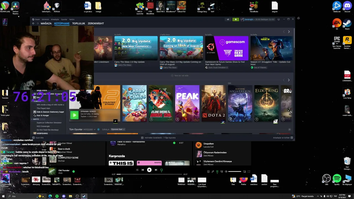Select 'Fear & Hunger' in the library list

[x=43, y=115]
